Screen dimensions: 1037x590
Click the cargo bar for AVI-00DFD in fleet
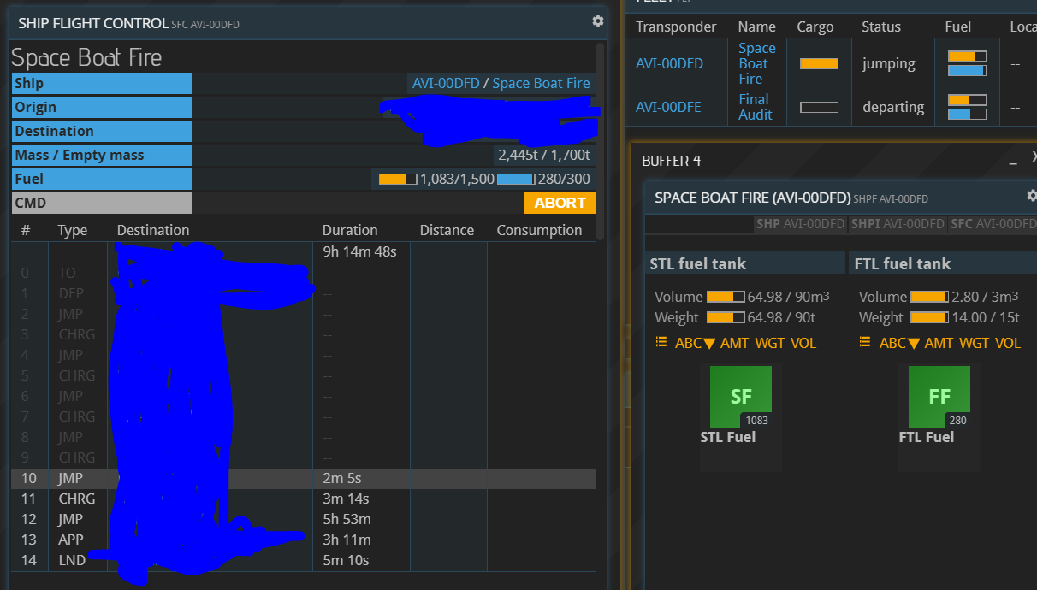(819, 63)
